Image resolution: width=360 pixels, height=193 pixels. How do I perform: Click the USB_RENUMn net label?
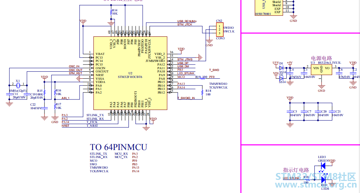pos(187,21)
